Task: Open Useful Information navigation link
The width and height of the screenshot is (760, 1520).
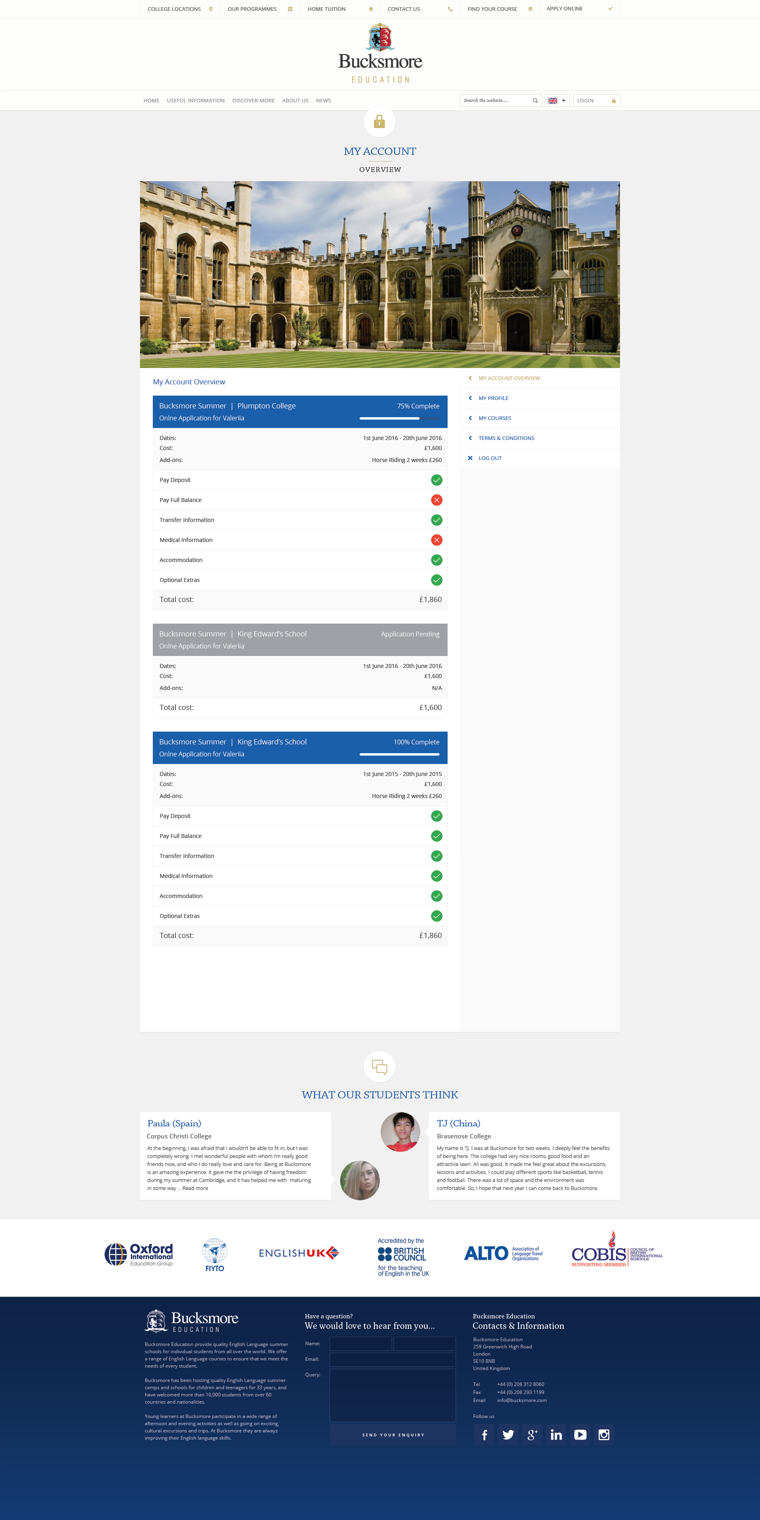Action: click(x=196, y=101)
